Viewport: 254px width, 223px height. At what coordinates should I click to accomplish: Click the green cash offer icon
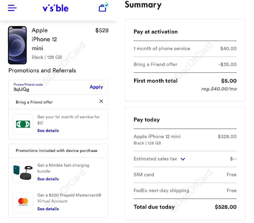[23, 124]
